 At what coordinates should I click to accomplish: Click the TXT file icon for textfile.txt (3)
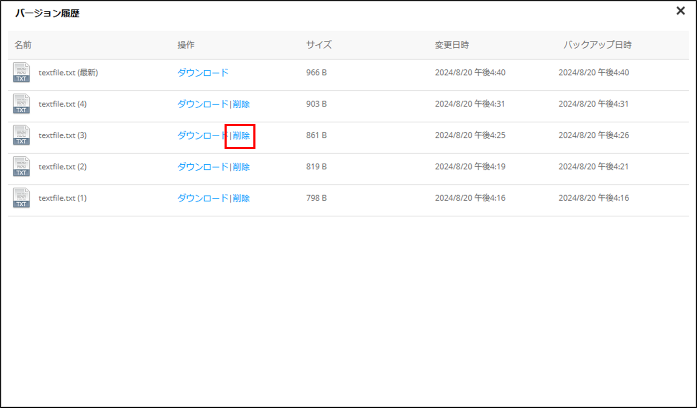(x=21, y=135)
